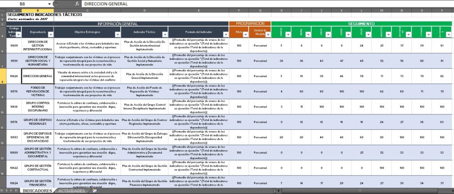Image resolution: width=454 pixels, height=194 pixels.
Task: Select Plan de Acción del Fondo de Reparación cell
Action: coord(145,91)
